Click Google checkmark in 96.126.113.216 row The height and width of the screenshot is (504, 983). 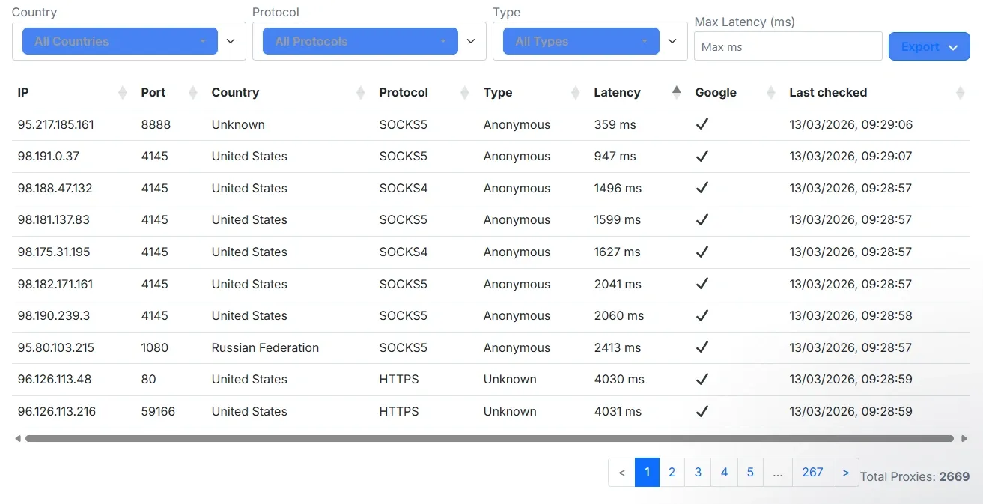[x=702, y=411]
